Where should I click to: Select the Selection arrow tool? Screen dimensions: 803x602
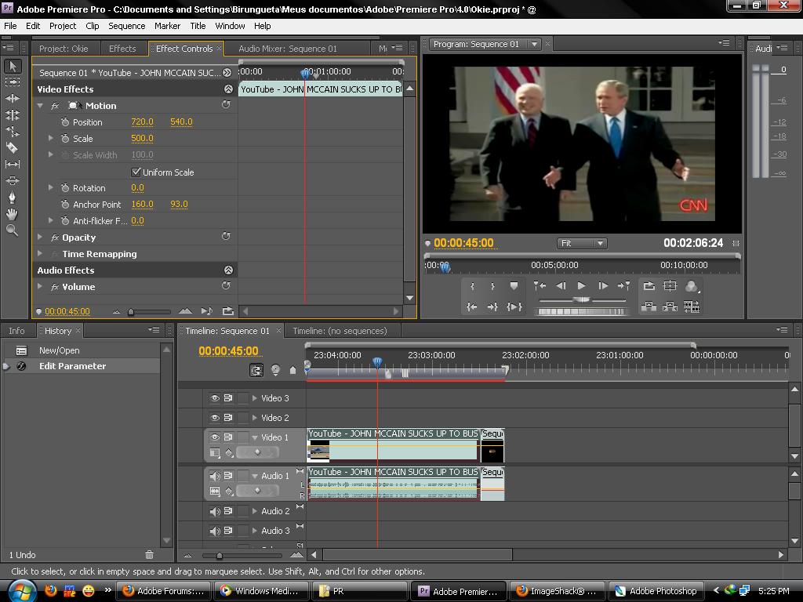pos(13,66)
